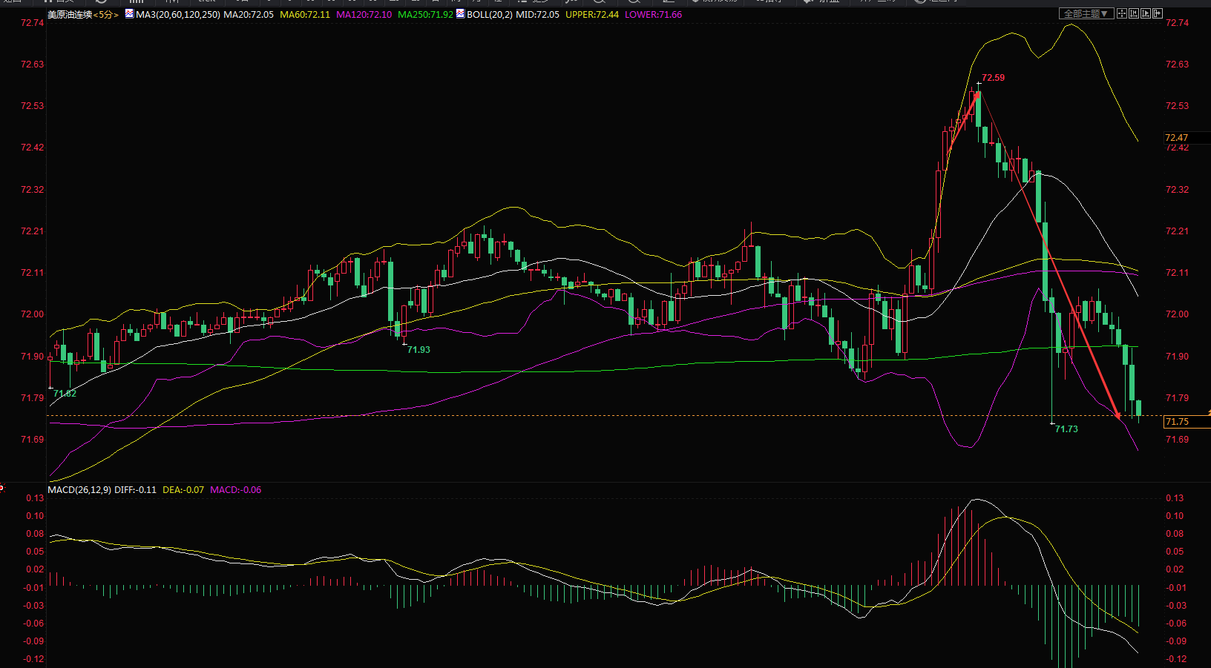Click the 71.73 low price marker
The height and width of the screenshot is (668, 1211).
[x=1066, y=429]
